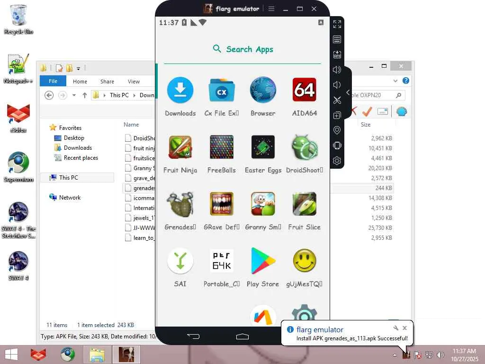Click Explorer back navigation arrow
Screen dimensions: 485x364
[x=49, y=95]
